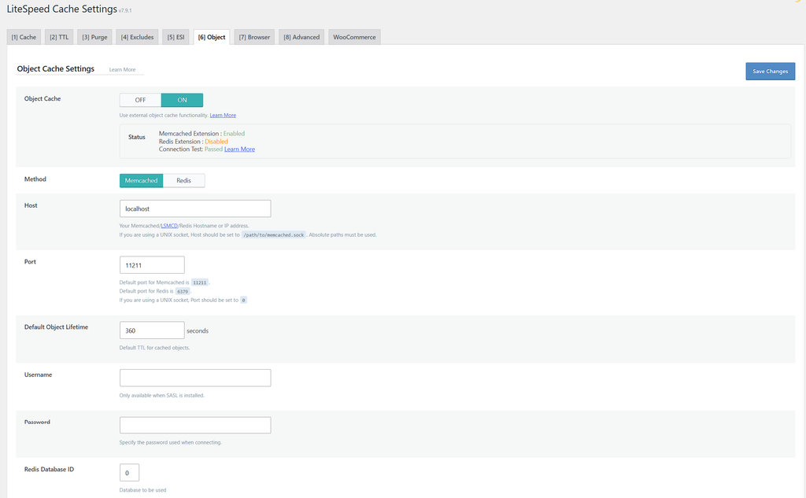This screenshot has width=806, height=498.
Task: Select Memcached as the method
Action: point(142,180)
